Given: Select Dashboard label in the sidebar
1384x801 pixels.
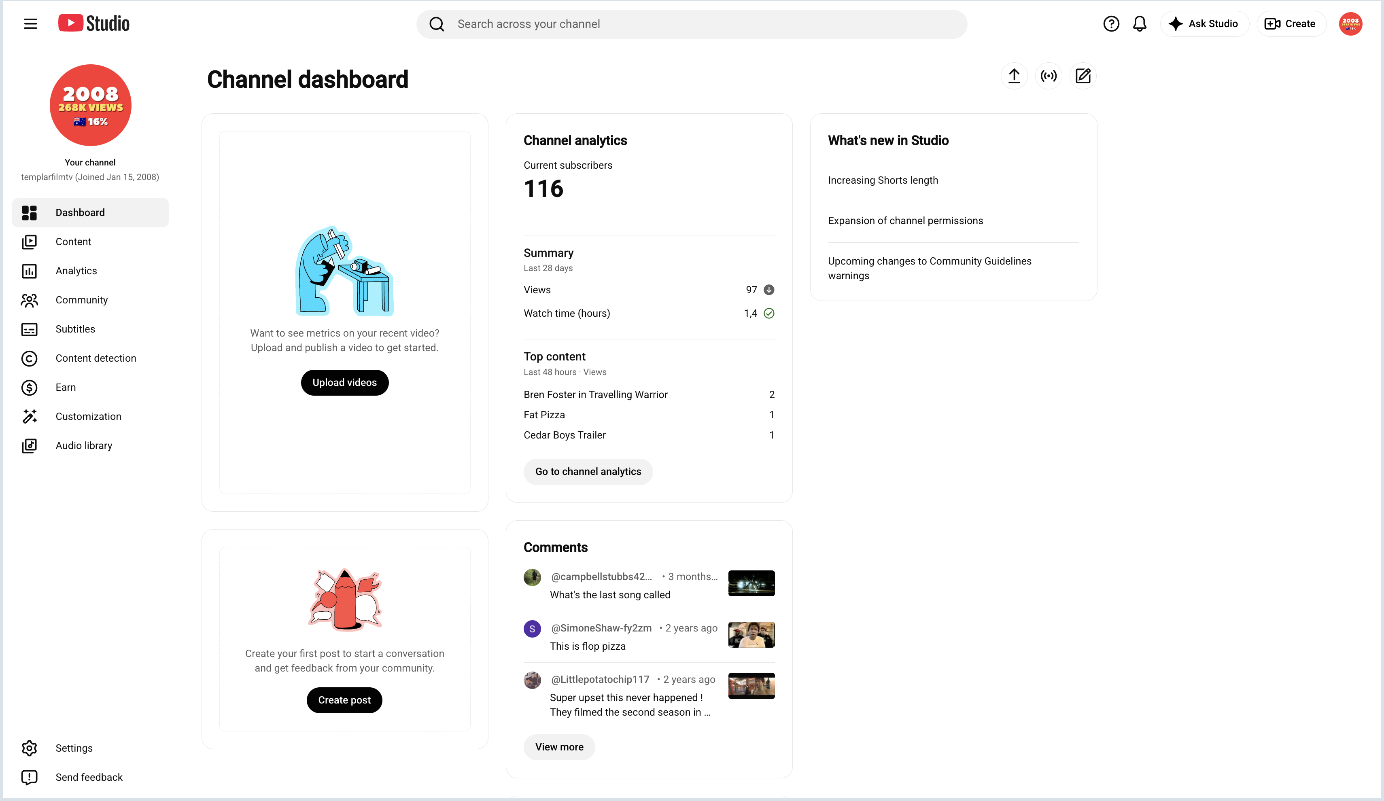Looking at the screenshot, I should point(80,212).
